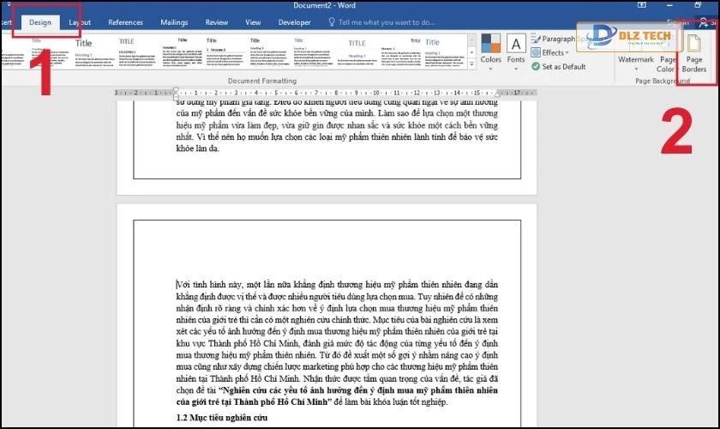Click the lightbulb icon beside Tell me
Viewport: 720px width, 429px height.
331,21
